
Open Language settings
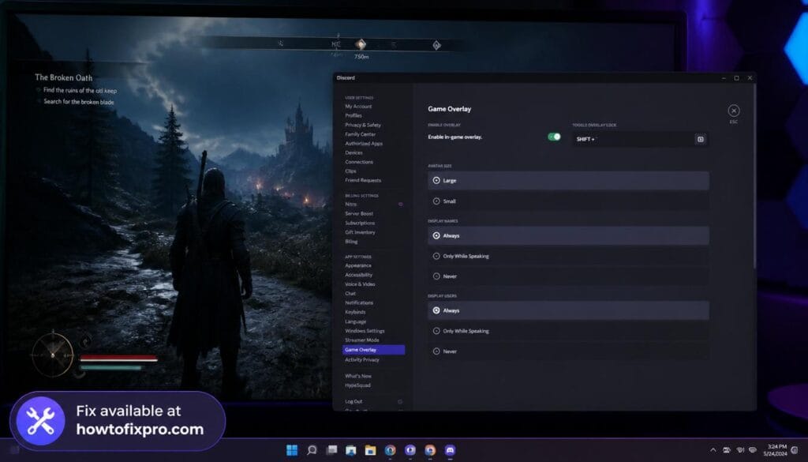[356, 321]
